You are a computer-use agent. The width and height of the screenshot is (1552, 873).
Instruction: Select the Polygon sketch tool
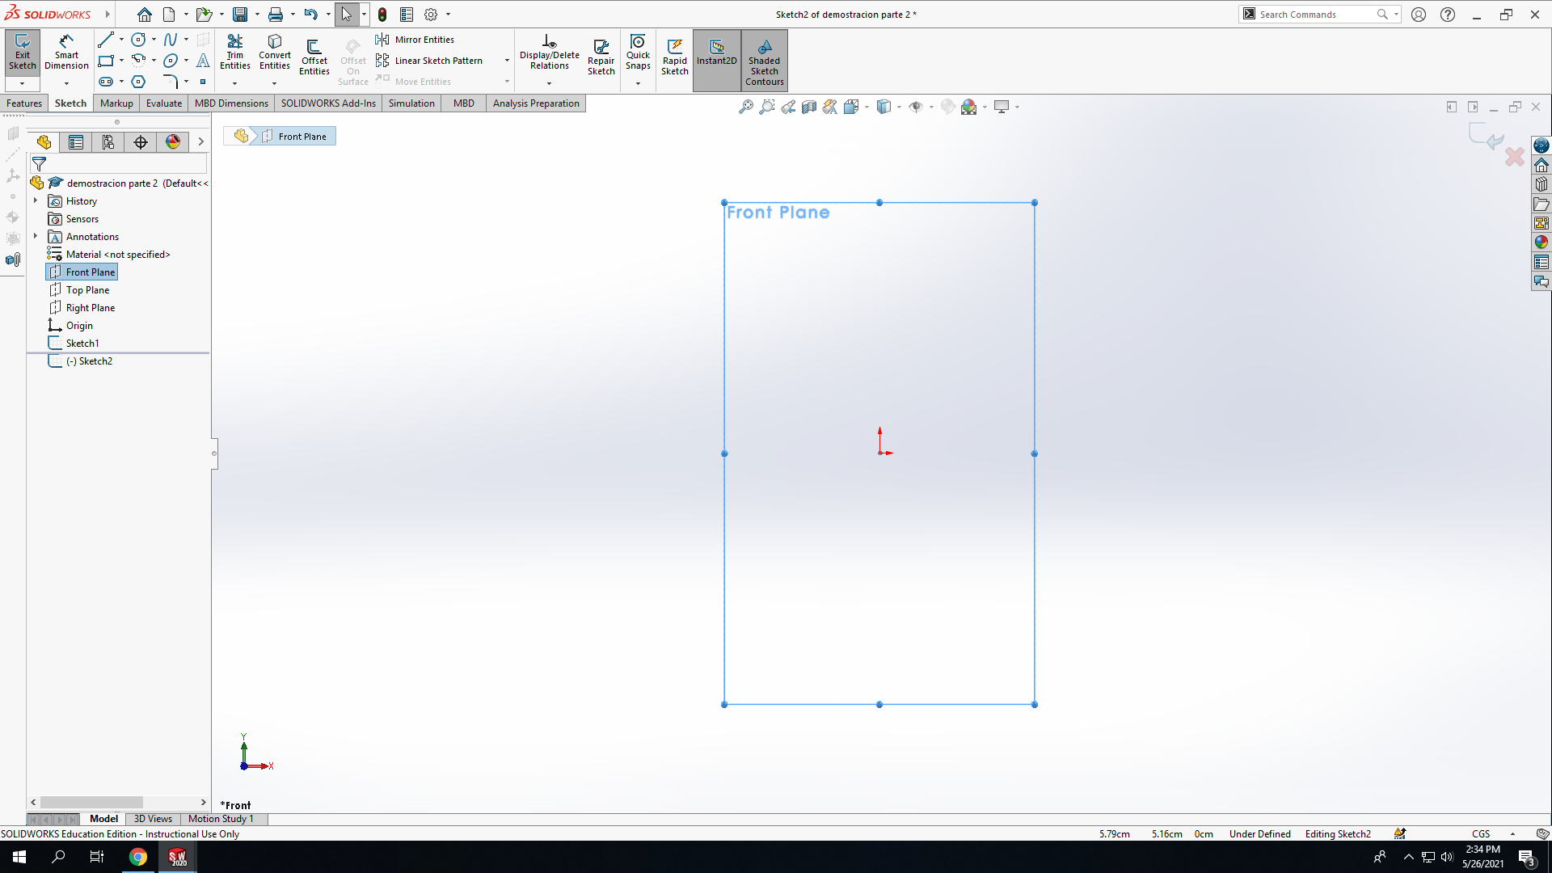138,82
